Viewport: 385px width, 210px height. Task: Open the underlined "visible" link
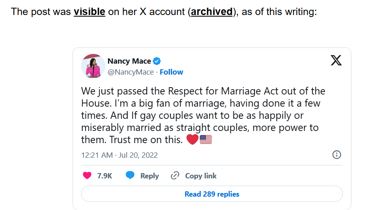tap(89, 12)
